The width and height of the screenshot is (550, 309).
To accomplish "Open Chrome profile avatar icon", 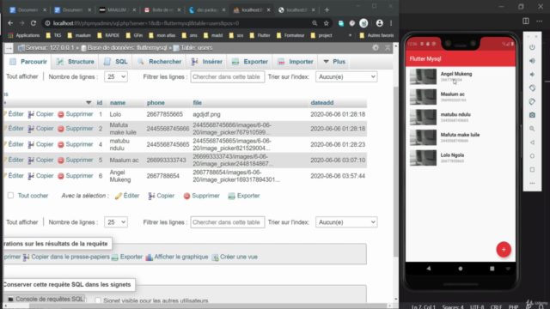I will click(380, 23).
